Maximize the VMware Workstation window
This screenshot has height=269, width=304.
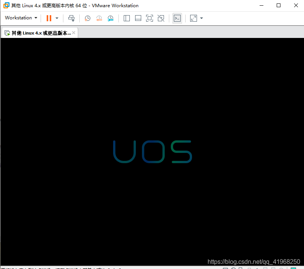click(279, 5)
